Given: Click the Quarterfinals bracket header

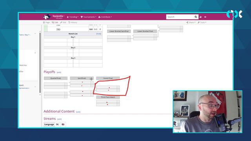Looking at the screenshot, I should pyautogui.click(x=56, y=78).
